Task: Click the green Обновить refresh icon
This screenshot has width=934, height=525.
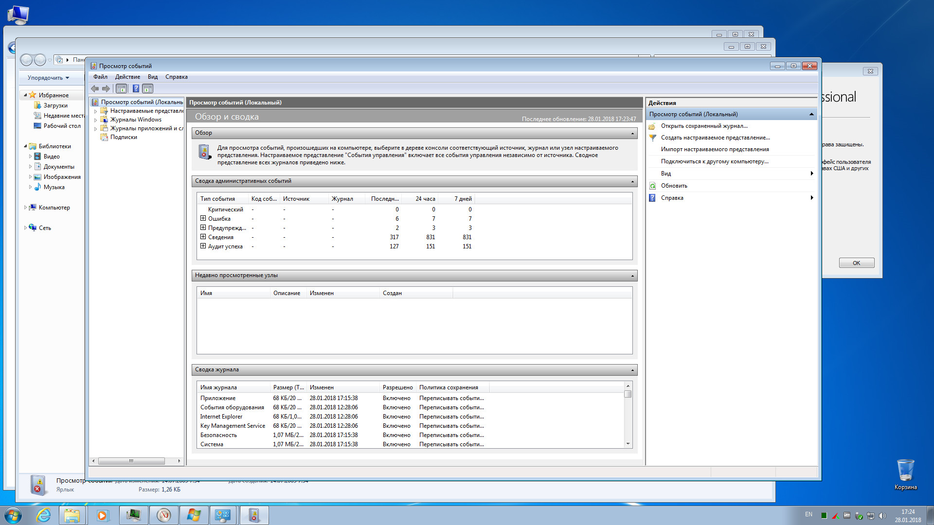Action: (653, 186)
